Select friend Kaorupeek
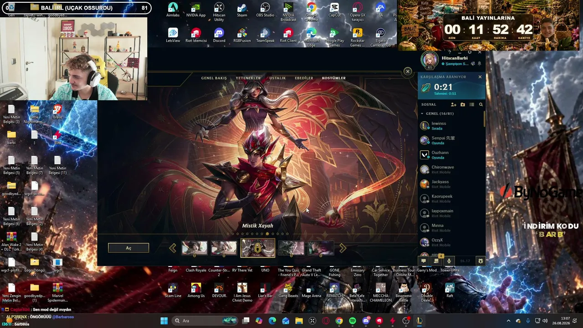Screen dimensions: 583x328 [x=451, y=199]
